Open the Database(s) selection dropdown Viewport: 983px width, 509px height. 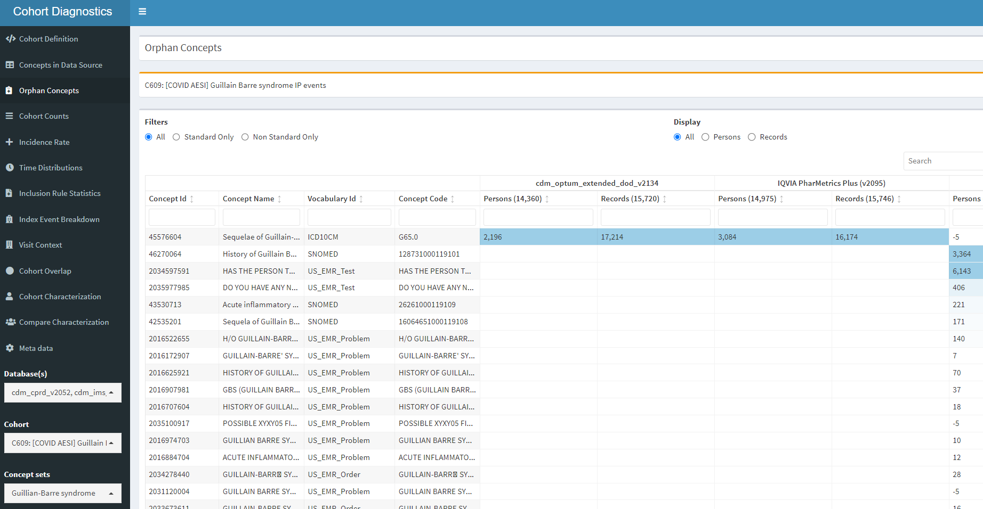pos(62,392)
